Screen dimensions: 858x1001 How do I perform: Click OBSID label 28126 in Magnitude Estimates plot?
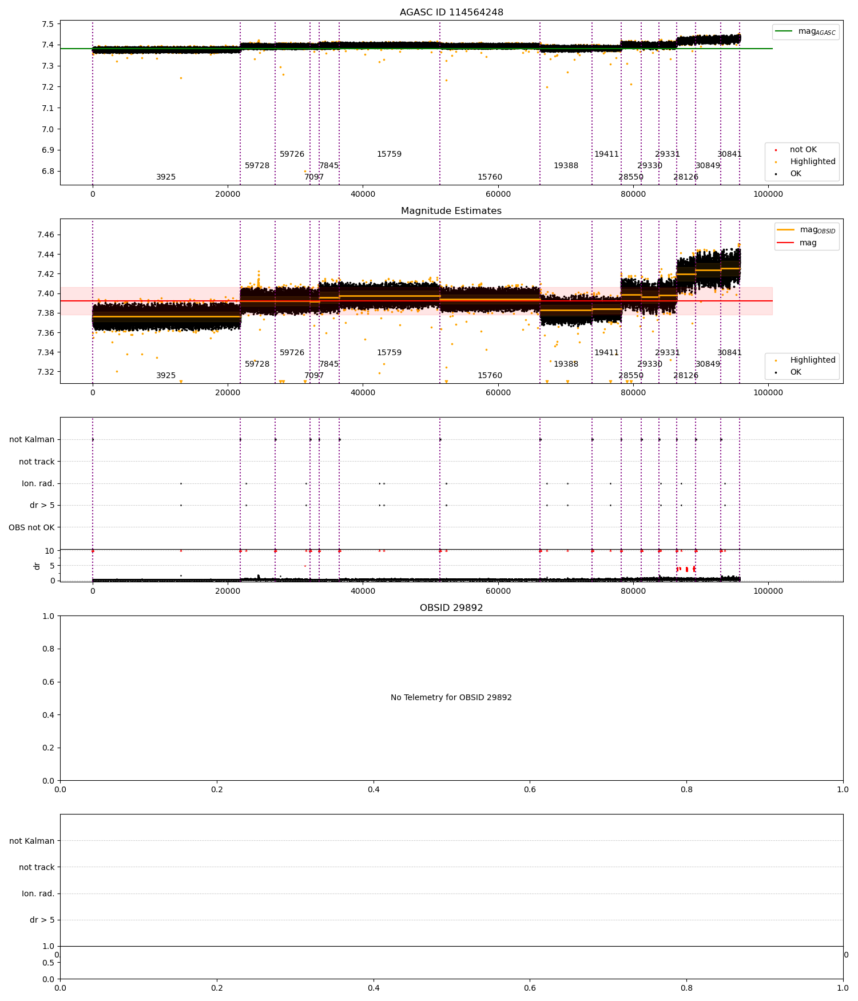tap(686, 376)
